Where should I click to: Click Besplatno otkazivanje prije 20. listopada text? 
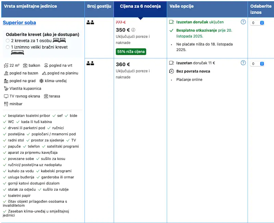pos(204,33)
